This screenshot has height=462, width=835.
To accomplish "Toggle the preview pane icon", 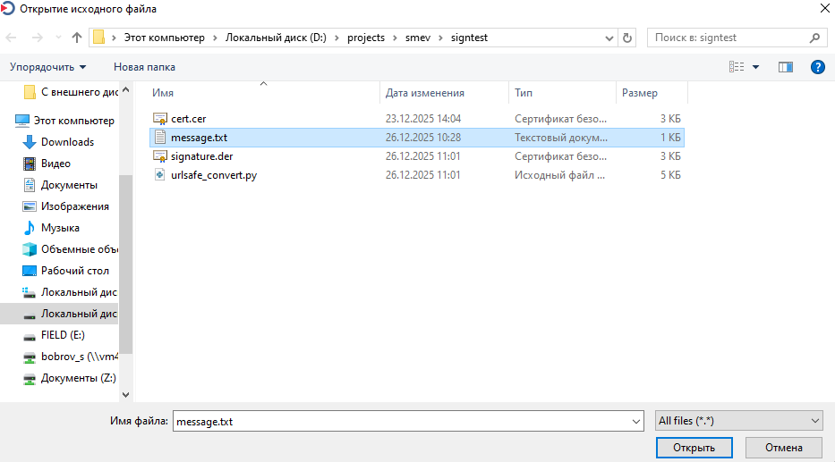I will coord(786,67).
